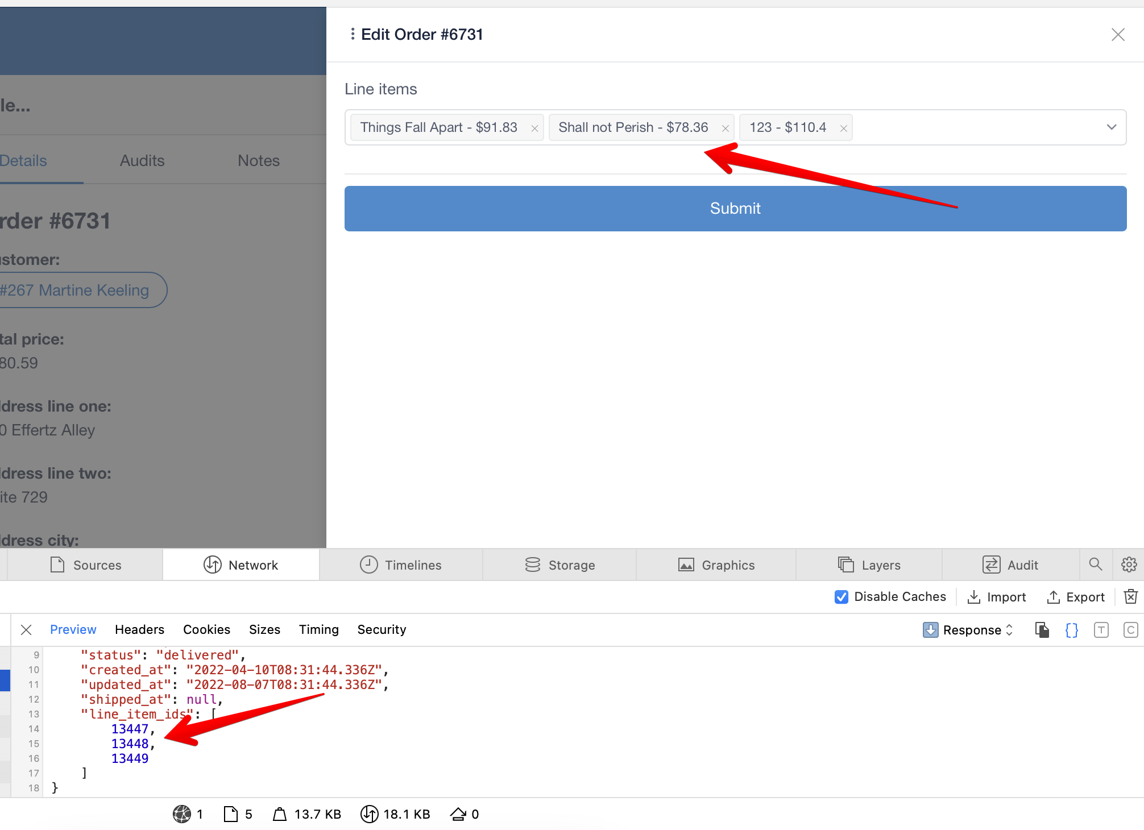The image size is (1144, 830).
Task: Remove the Things Fall Apart line item
Action: [534, 128]
